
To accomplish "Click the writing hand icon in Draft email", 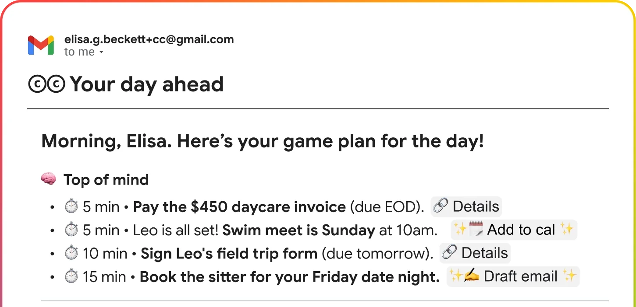I will click(x=471, y=276).
